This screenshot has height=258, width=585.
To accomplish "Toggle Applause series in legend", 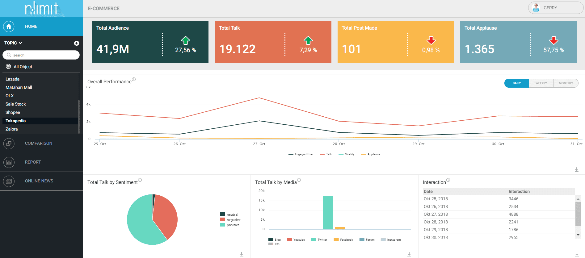I will click(371, 154).
